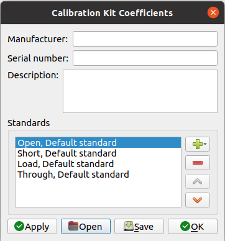Select Open, Default standard entry

(98, 143)
